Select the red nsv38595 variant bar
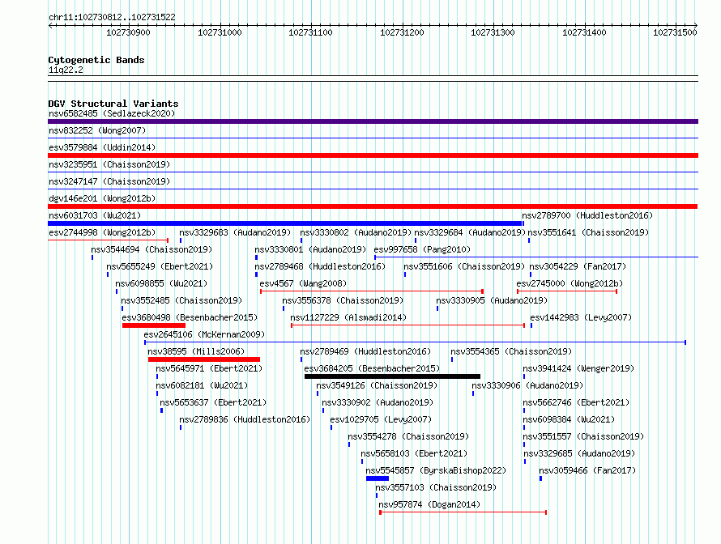Image resolution: width=721 pixels, height=544 pixels. [x=203, y=359]
